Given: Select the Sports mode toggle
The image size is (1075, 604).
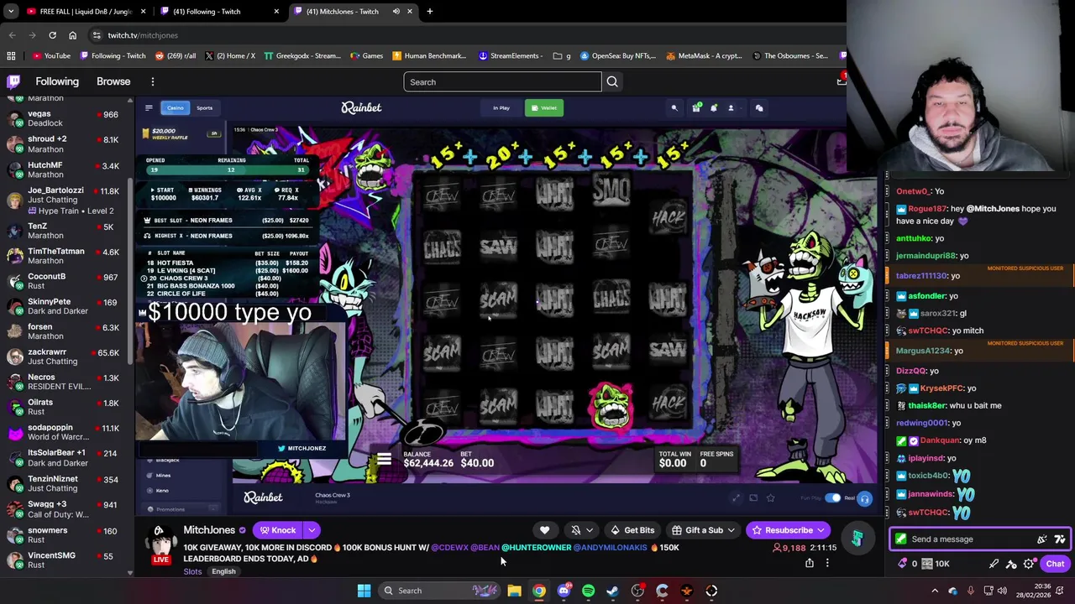Looking at the screenshot, I should click(x=205, y=107).
